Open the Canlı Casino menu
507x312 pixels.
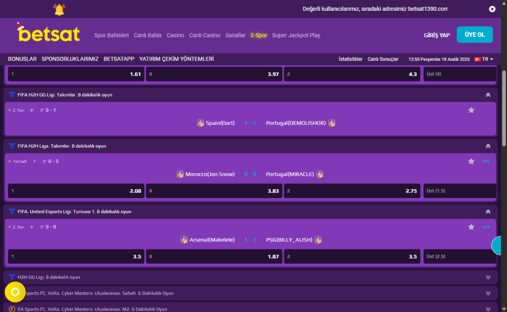coord(204,36)
